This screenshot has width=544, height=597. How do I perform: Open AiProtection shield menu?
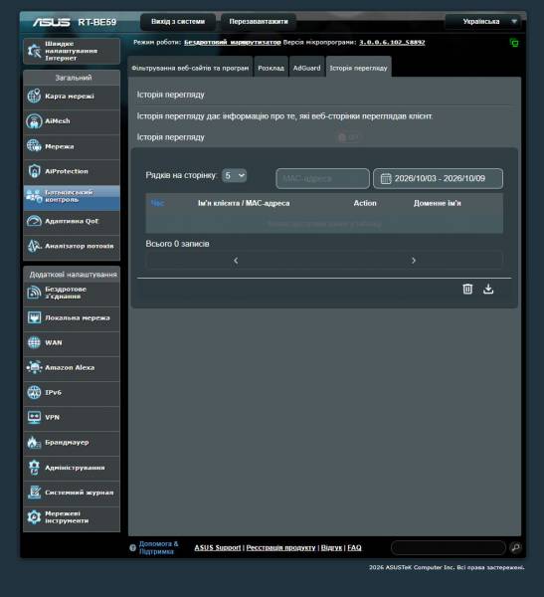pos(72,171)
